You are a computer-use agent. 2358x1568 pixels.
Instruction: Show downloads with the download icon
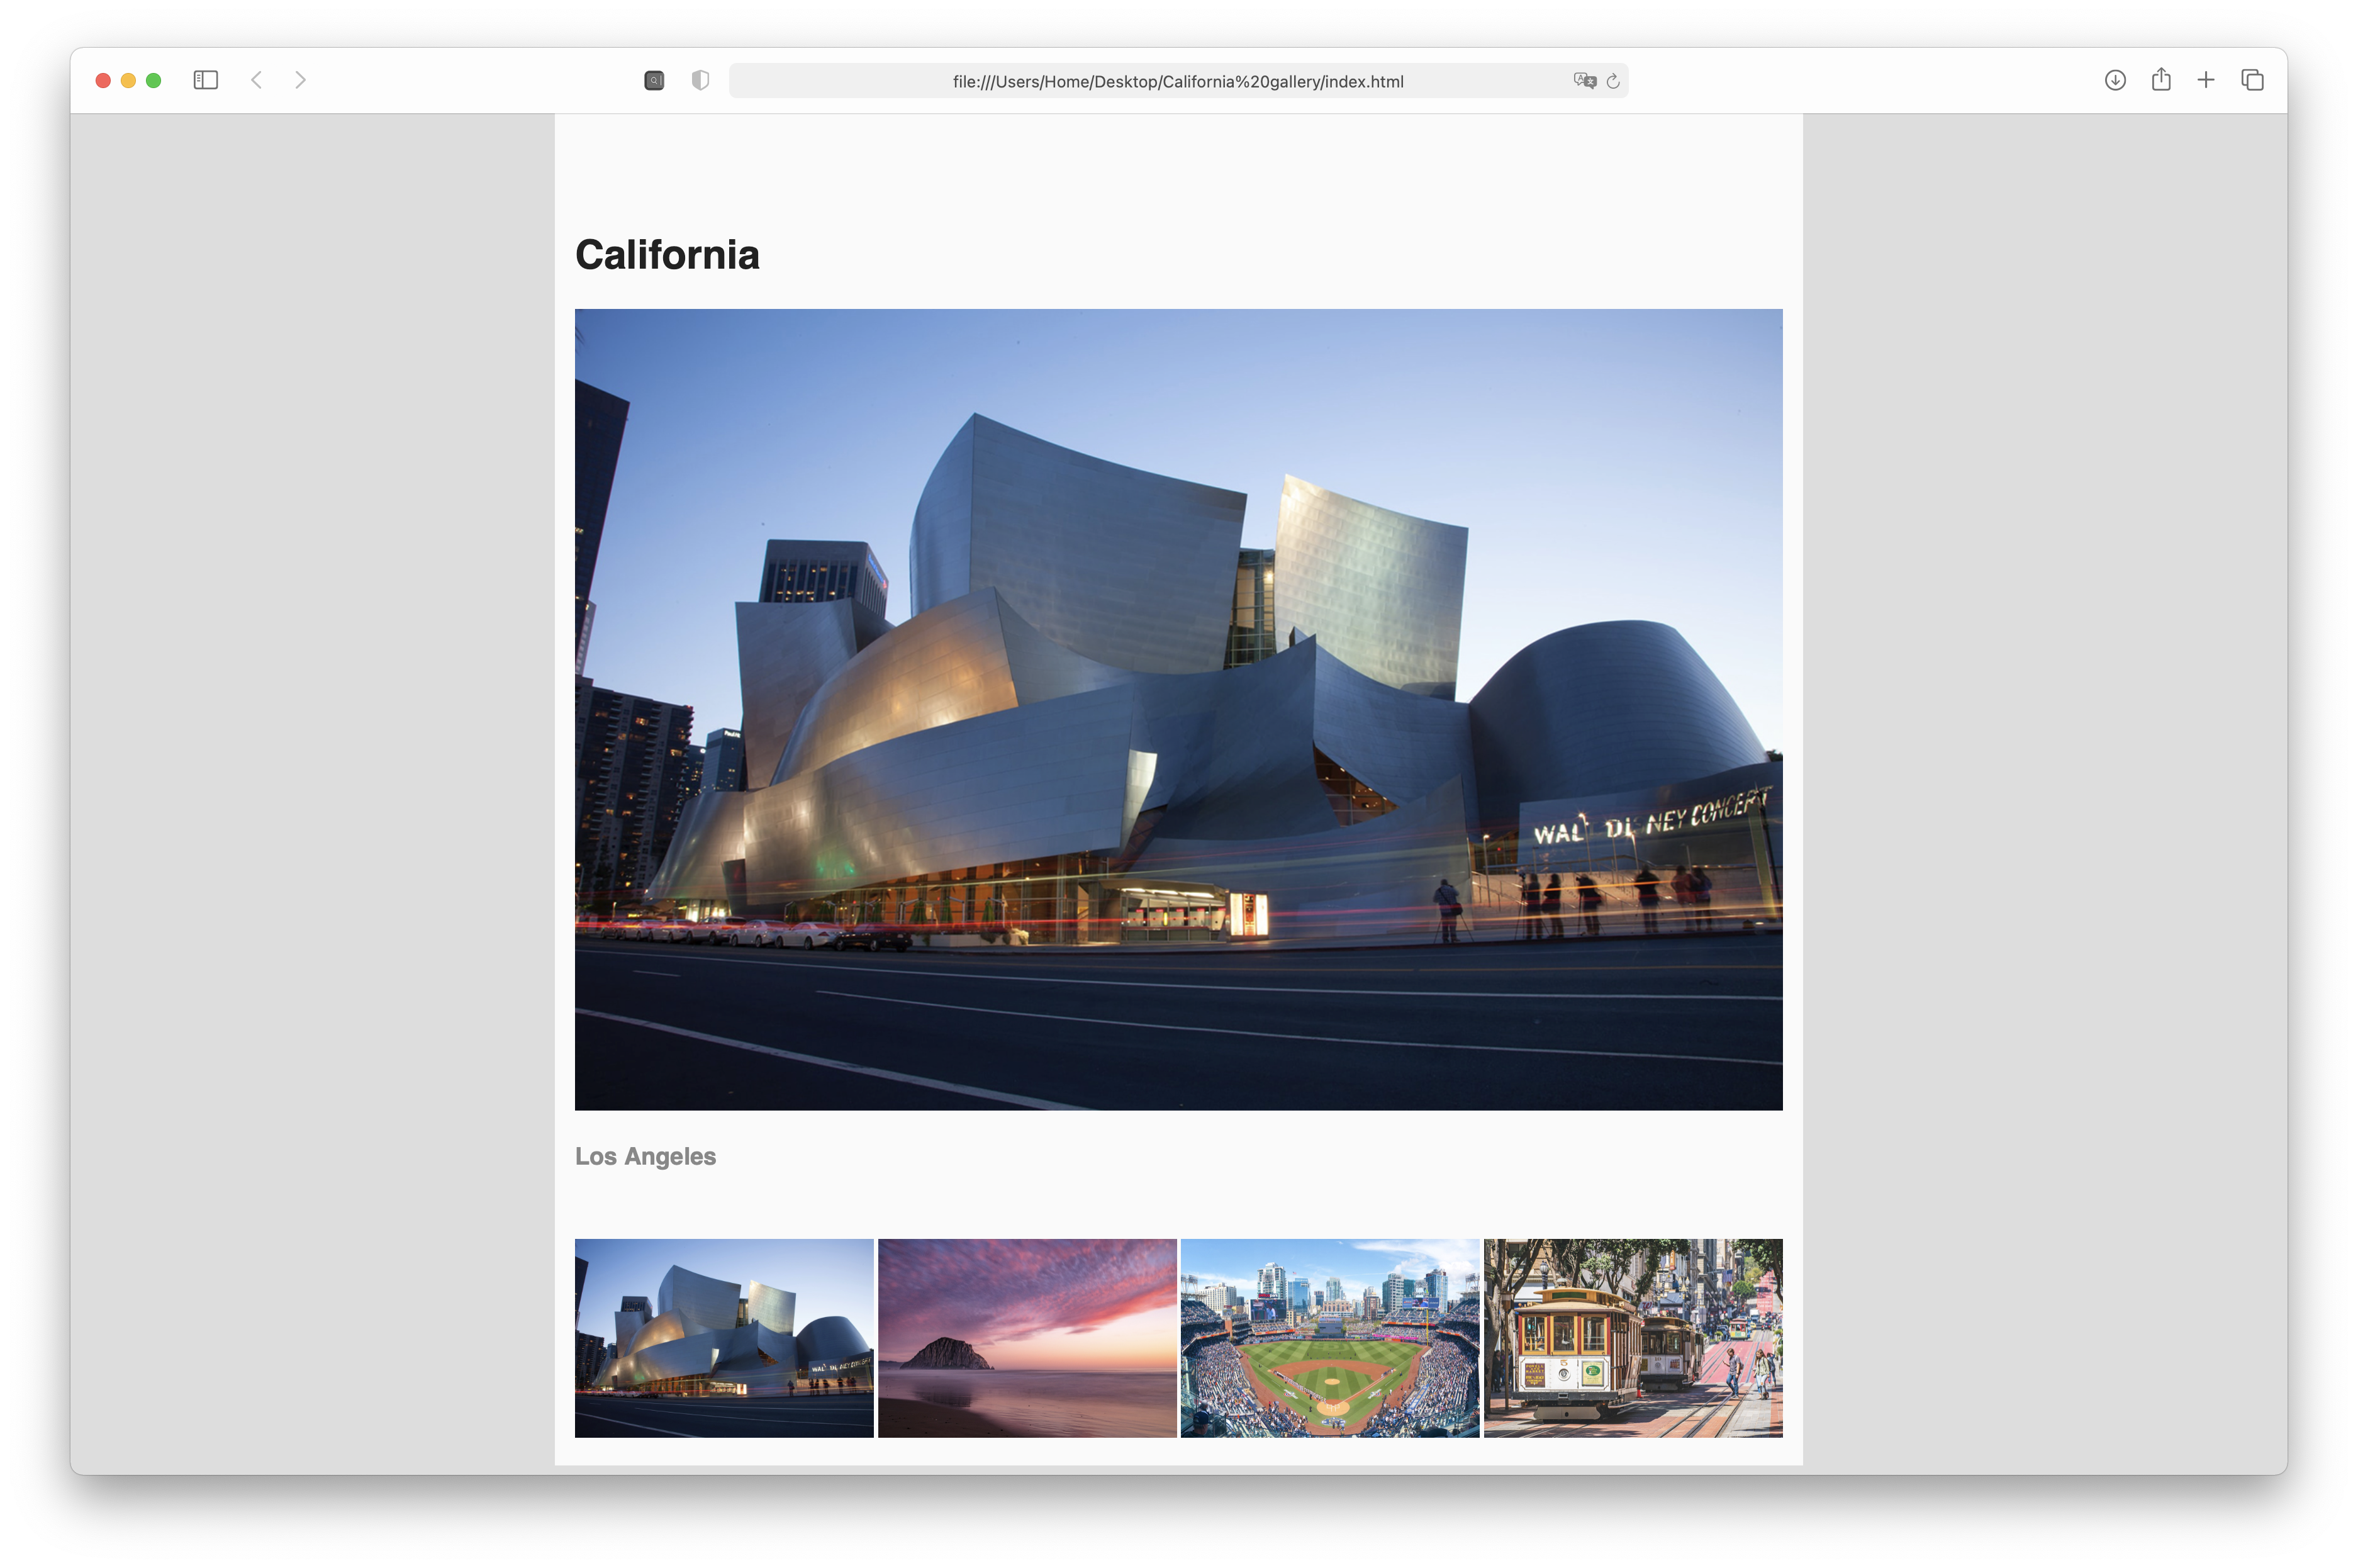(2115, 80)
